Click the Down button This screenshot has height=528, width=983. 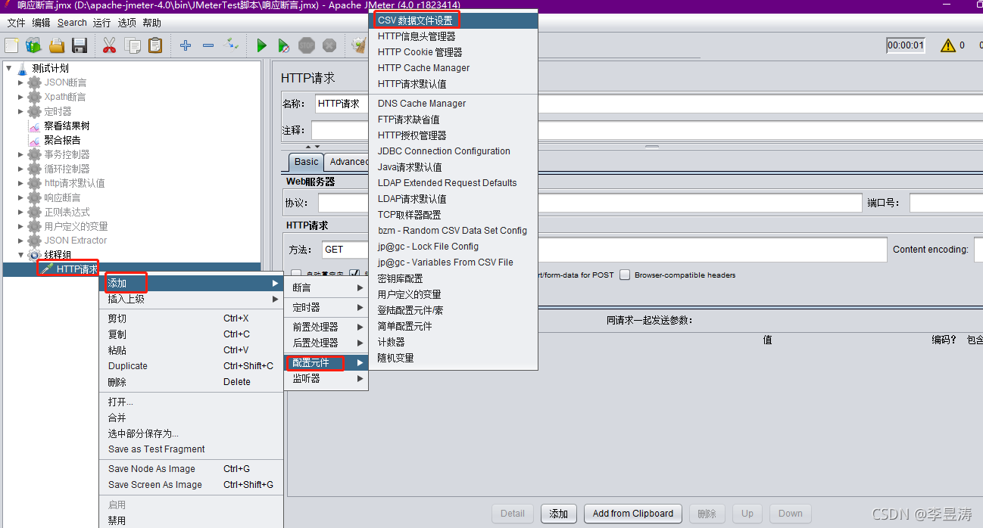pyautogui.click(x=791, y=514)
